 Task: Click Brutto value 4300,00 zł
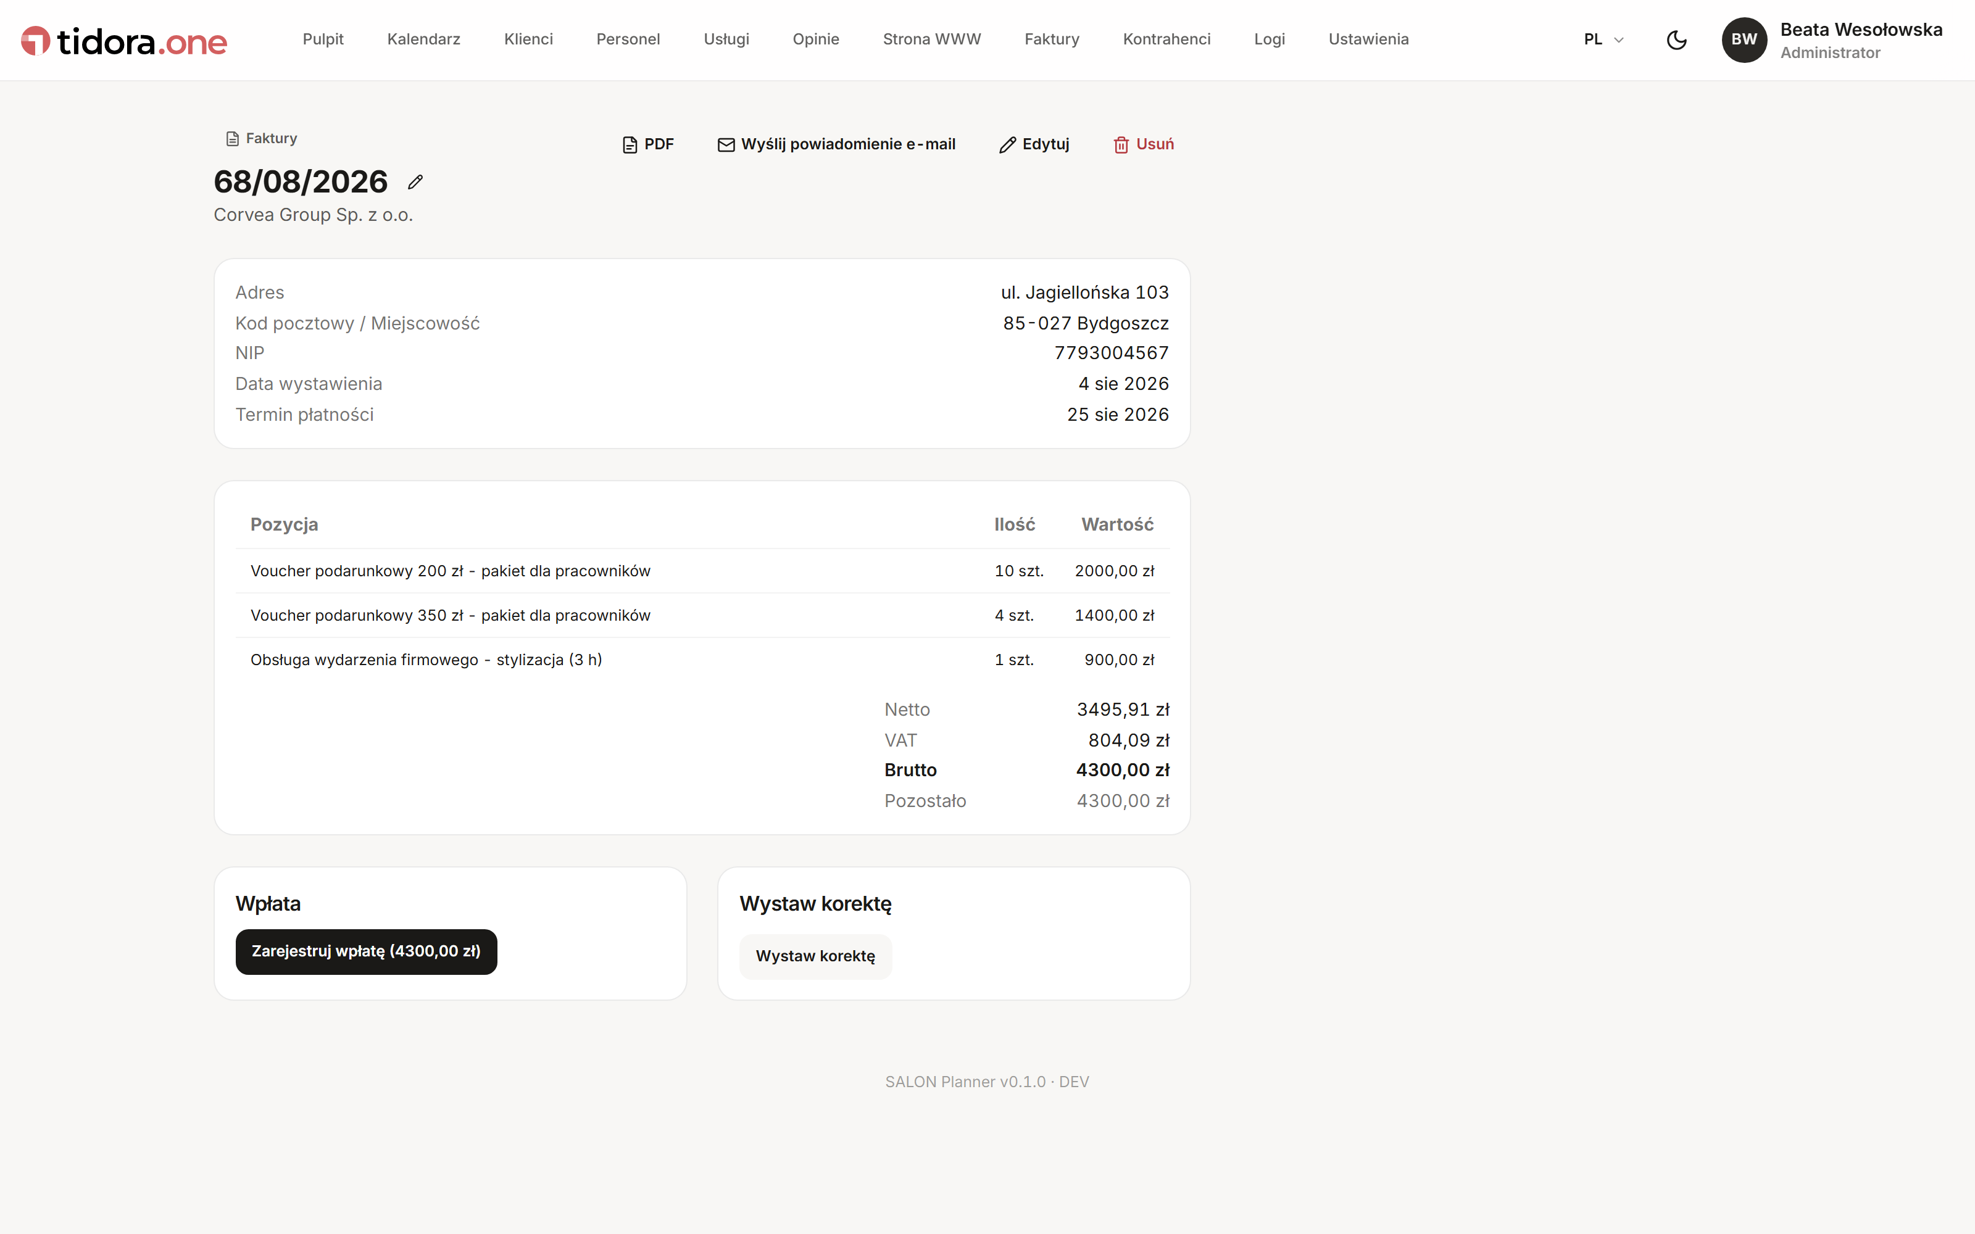pos(1123,771)
